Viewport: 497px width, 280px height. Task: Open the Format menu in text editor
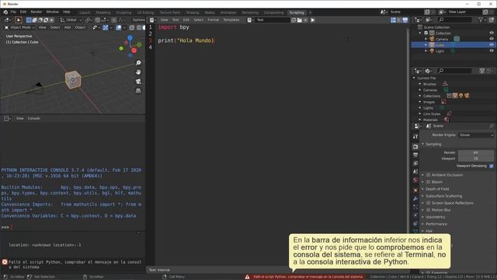point(213,20)
